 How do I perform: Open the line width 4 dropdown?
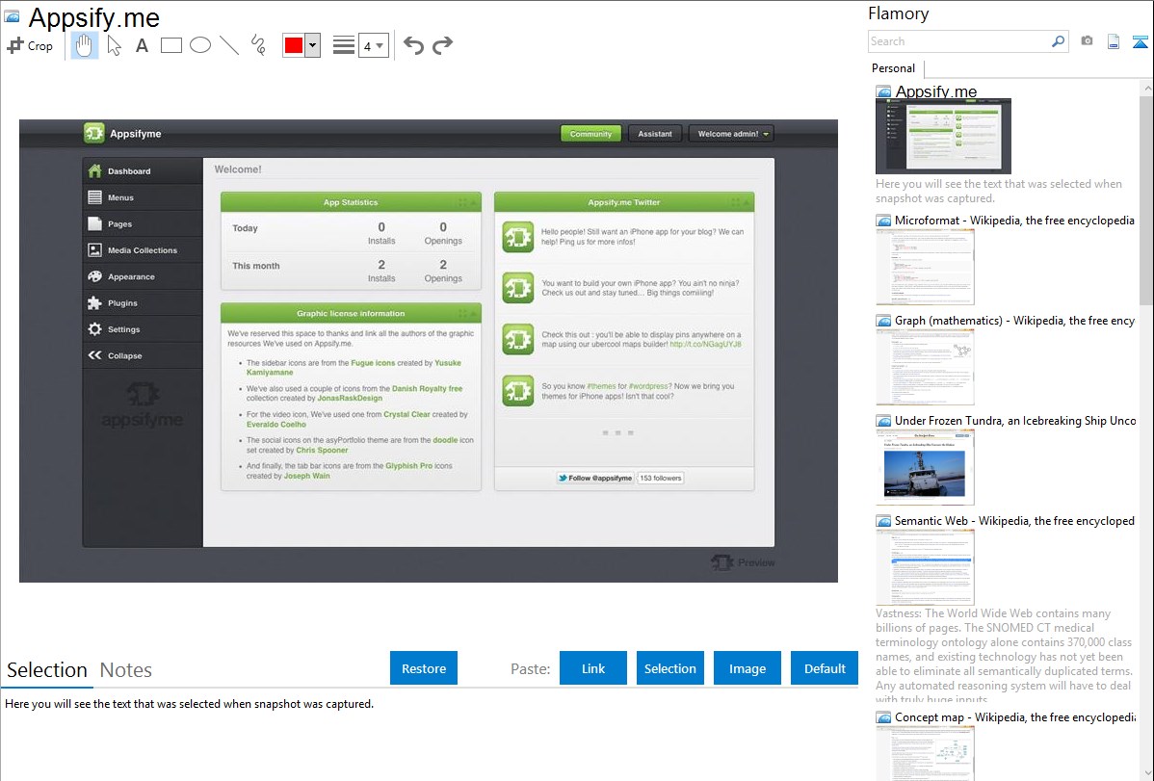373,45
